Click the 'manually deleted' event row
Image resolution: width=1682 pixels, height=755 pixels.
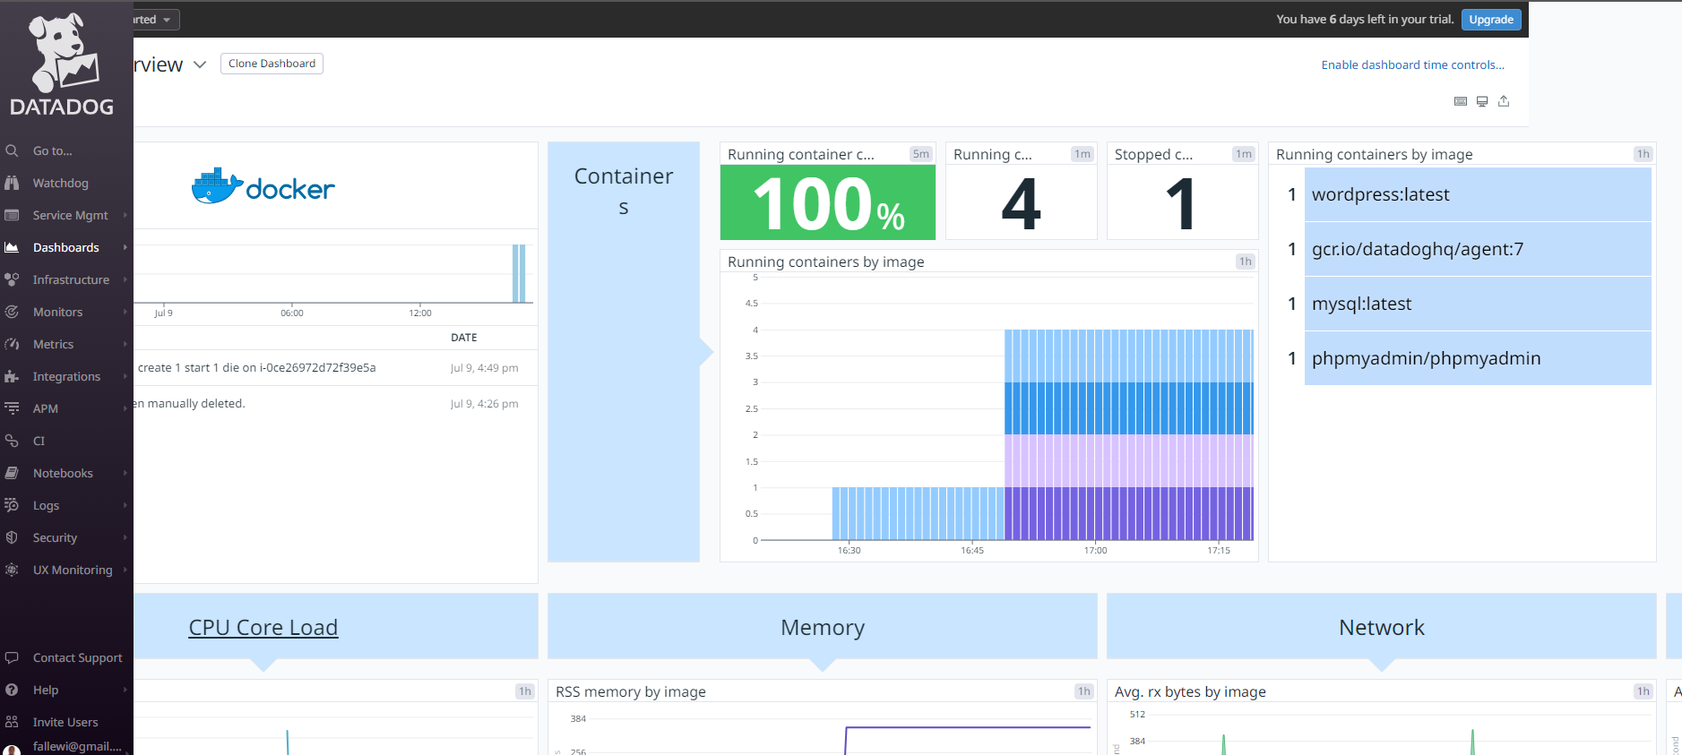point(335,404)
